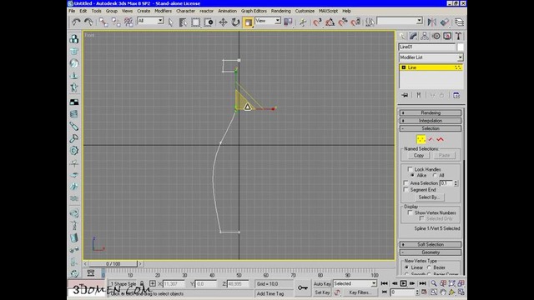
Task: Open the Selected key filter dropdown
Action: click(x=355, y=283)
